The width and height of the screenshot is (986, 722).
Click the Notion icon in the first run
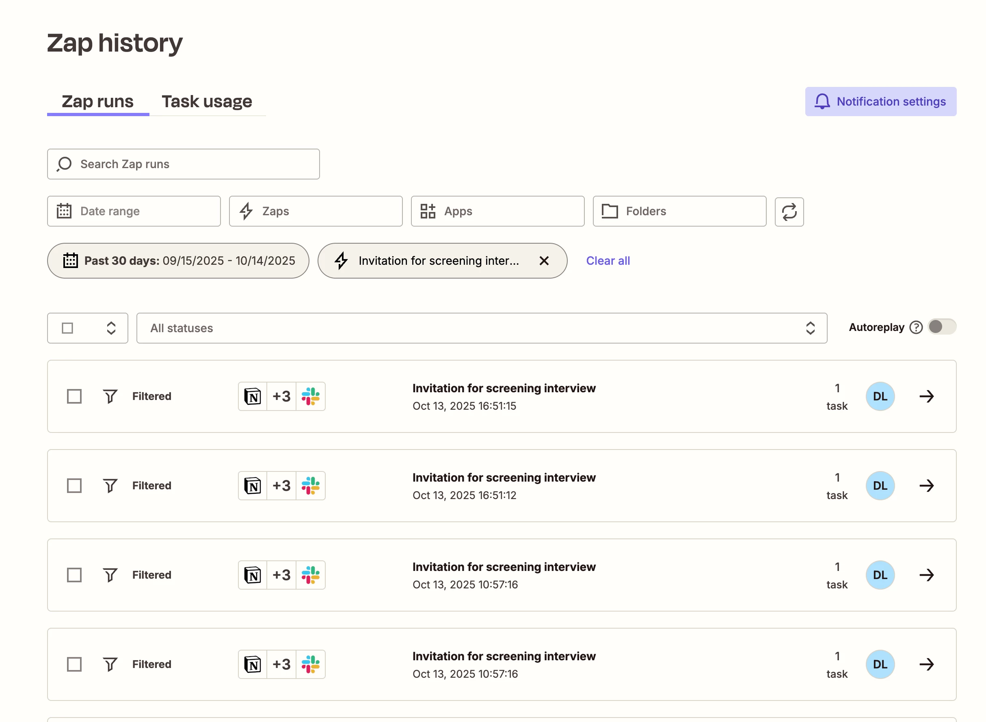253,396
